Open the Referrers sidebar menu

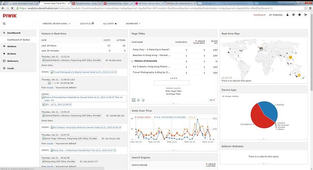(18, 61)
